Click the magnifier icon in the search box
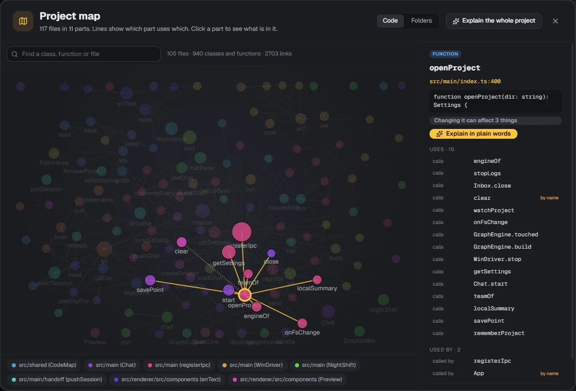This screenshot has height=391, width=576. click(15, 54)
